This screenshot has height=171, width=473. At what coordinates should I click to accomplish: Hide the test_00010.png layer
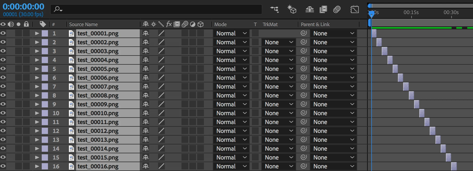(x=3, y=113)
